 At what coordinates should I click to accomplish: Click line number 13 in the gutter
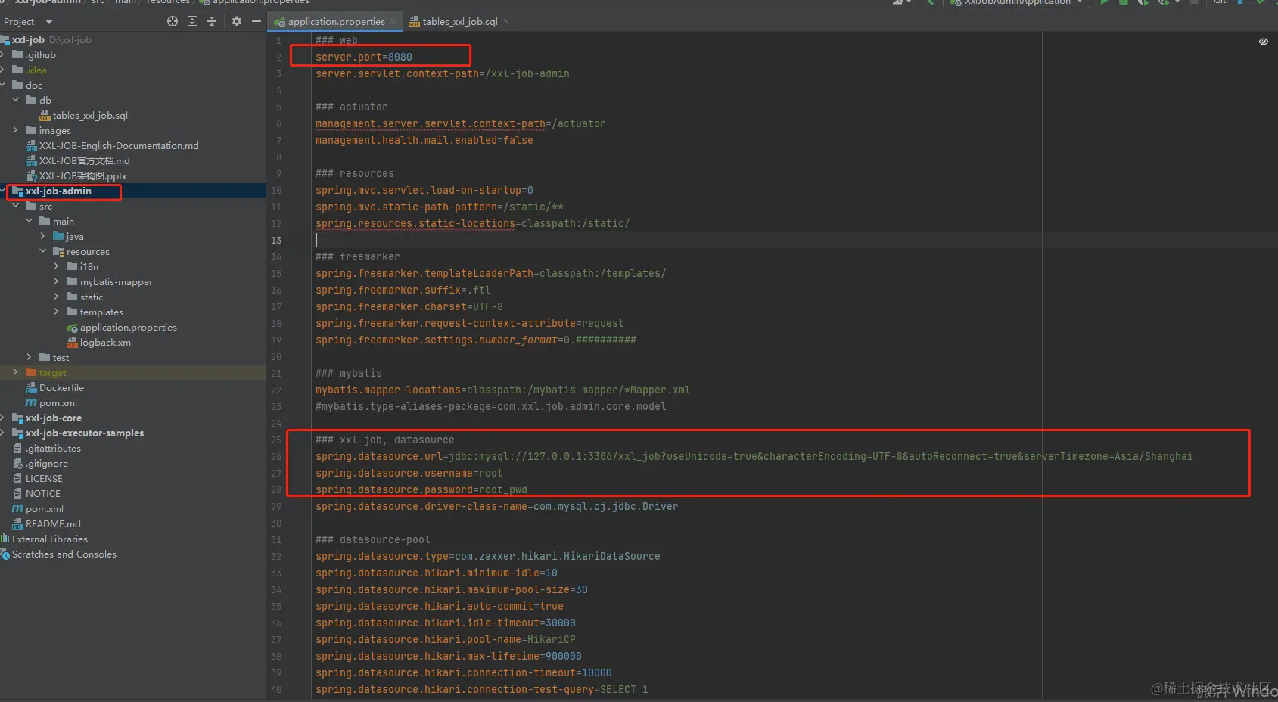[x=276, y=240]
